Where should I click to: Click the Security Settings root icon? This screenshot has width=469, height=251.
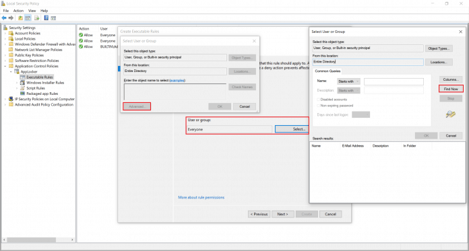(x=5, y=28)
